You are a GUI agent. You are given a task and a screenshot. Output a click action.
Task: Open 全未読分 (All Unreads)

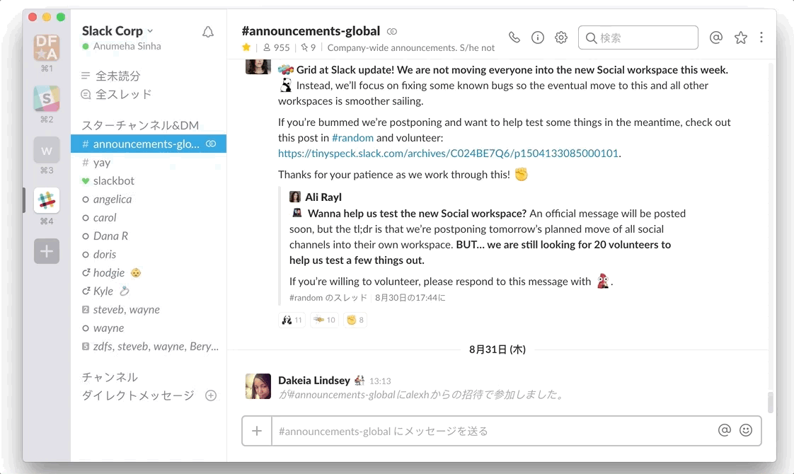pos(110,76)
